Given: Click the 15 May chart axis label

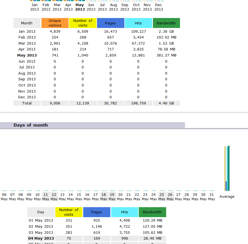Looking at the screenshot, I should coord(79,197).
